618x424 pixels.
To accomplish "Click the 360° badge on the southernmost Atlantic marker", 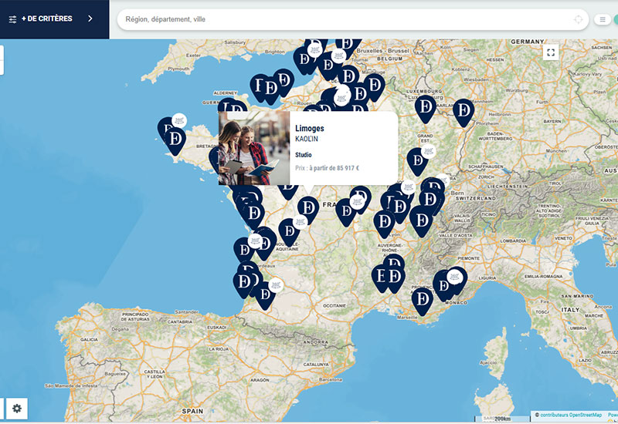I will (x=276, y=285).
